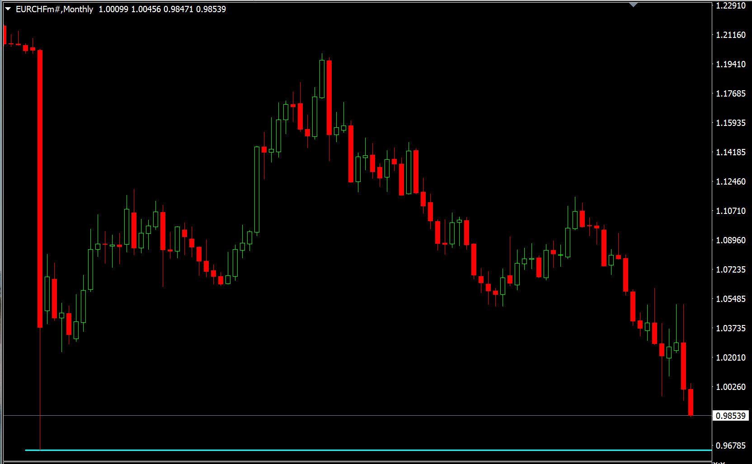
Task: Click the tall hollow breakout candle crossing 1.12460
Action: [x=257, y=190]
